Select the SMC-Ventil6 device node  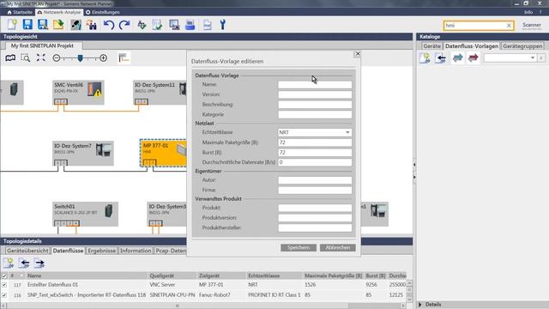[78, 93]
